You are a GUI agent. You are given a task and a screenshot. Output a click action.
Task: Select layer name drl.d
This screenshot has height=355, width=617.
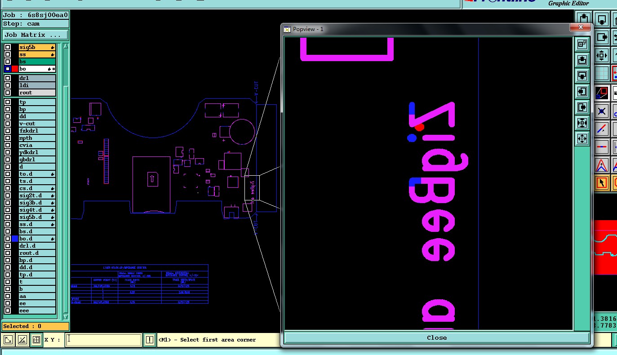pyautogui.click(x=37, y=246)
